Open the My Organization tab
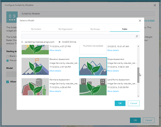The width and height of the screenshot is (161, 127). click(x=65, y=29)
